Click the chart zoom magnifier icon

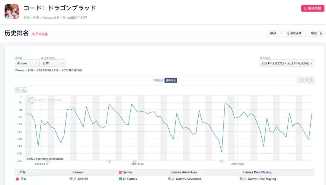[x=24, y=90]
